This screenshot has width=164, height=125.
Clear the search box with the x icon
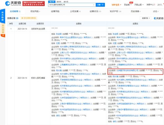click(94, 5)
